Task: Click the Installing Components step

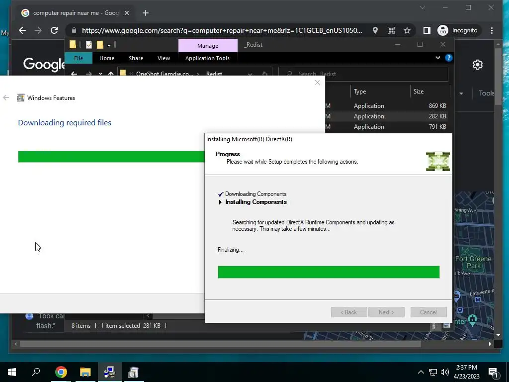Action: (256, 202)
